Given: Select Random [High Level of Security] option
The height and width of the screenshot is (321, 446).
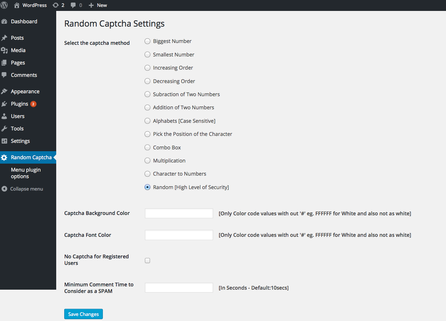Looking at the screenshot, I should (x=147, y=187).
